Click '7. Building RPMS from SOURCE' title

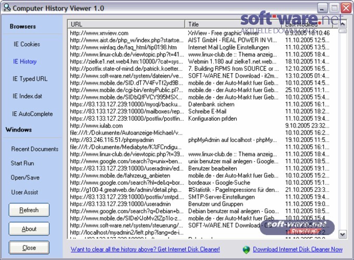[234, 69]
